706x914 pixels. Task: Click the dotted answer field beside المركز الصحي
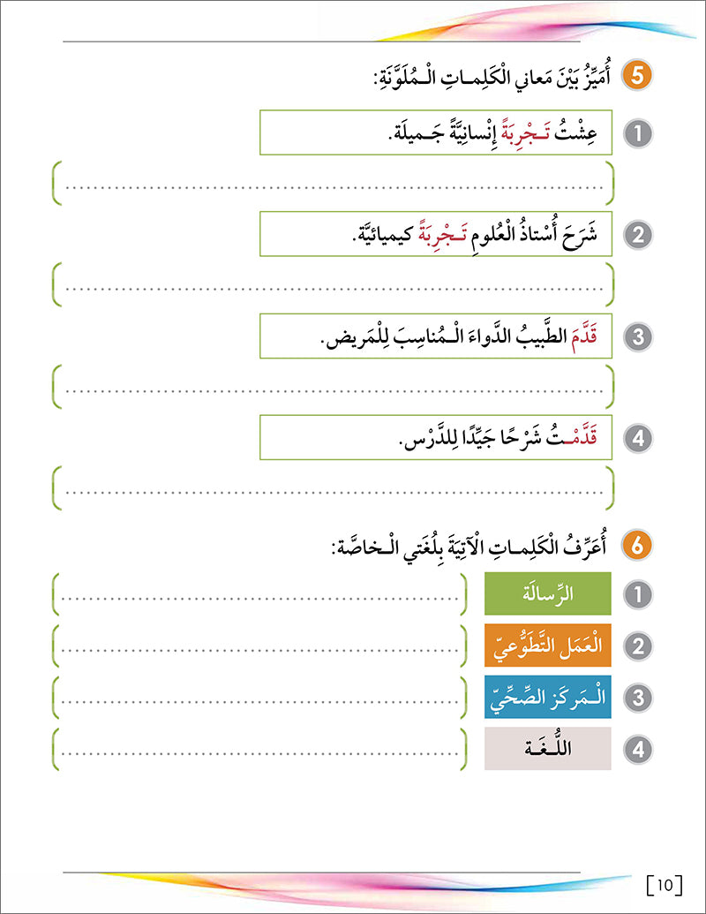pyautogui.click(x=260, y=698)
